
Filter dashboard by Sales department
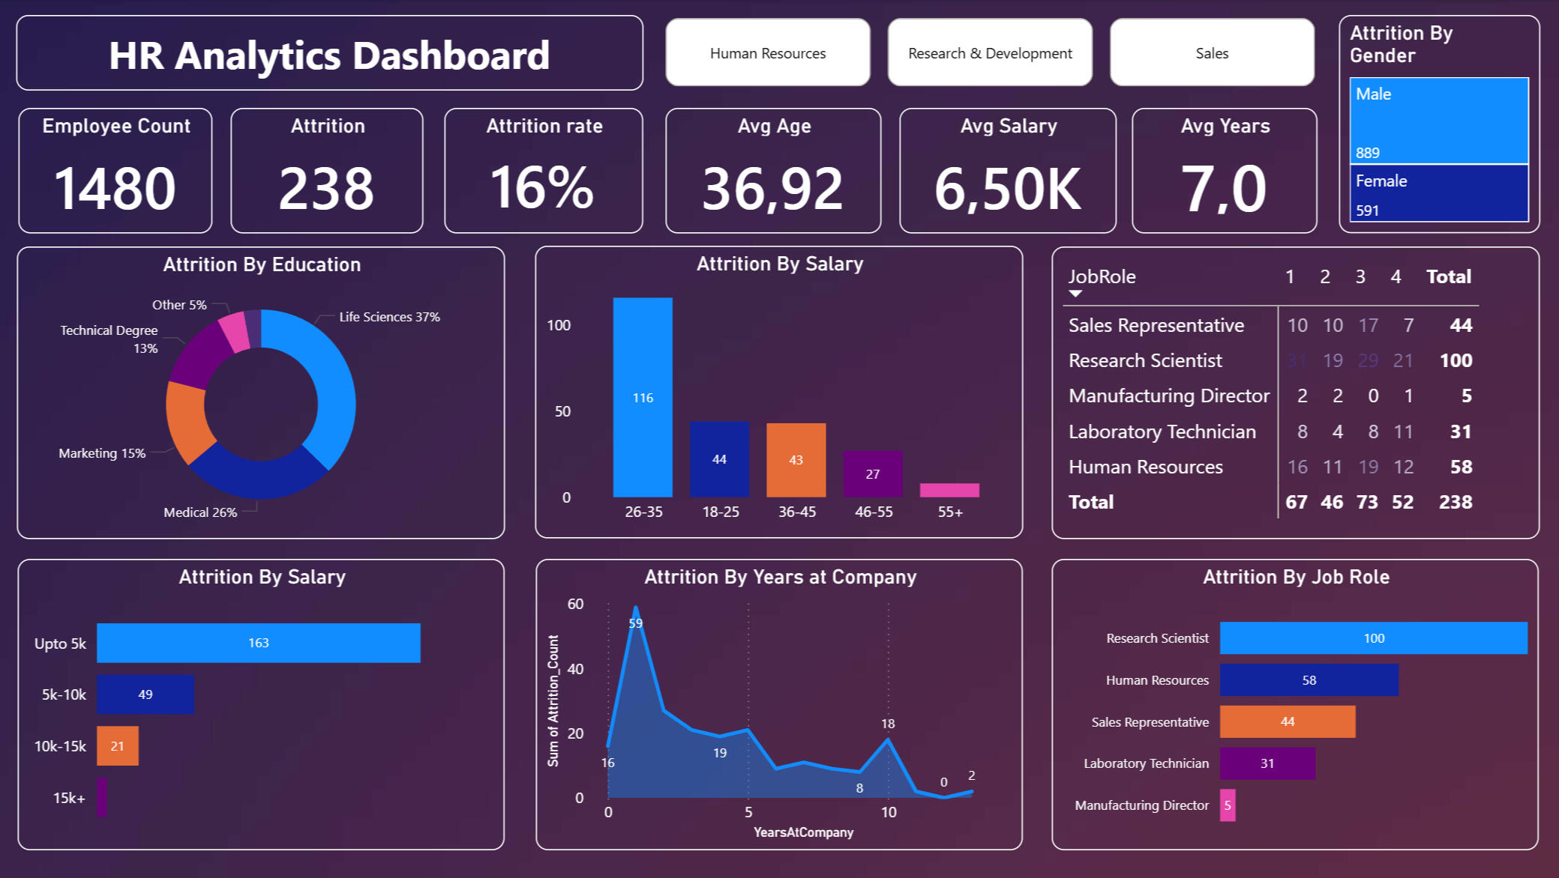click(1211, 52)
